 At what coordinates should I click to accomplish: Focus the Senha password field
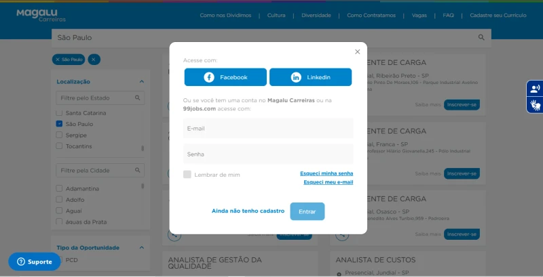pos(268,154)
